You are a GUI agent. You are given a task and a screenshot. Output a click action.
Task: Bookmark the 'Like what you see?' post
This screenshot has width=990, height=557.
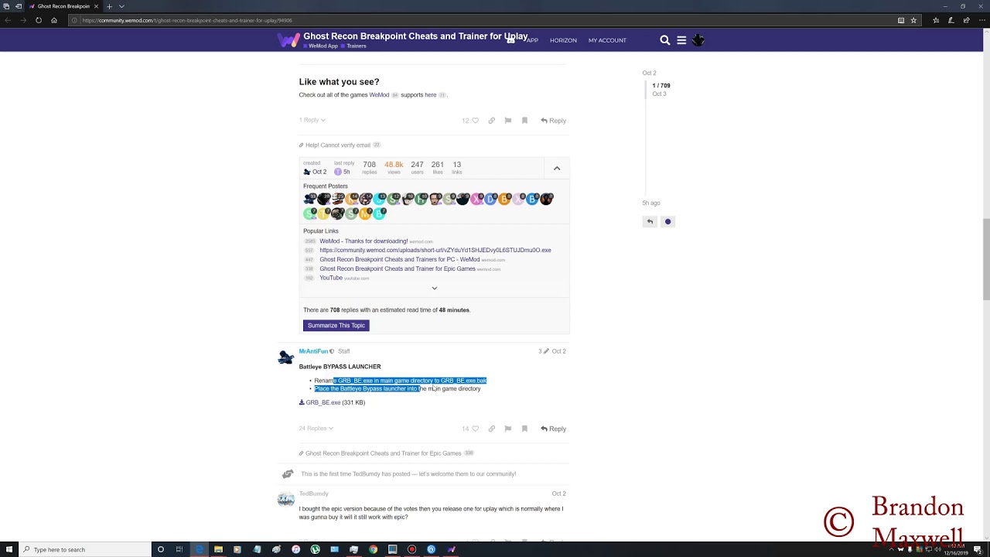pos(524,121)
